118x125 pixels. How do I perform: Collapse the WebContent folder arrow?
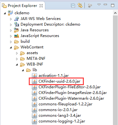click(x=11, y=47)
